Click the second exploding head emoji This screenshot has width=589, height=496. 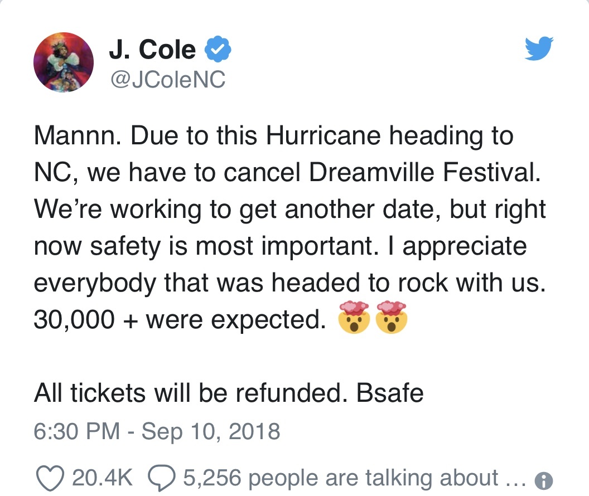(x=392, y=317)
